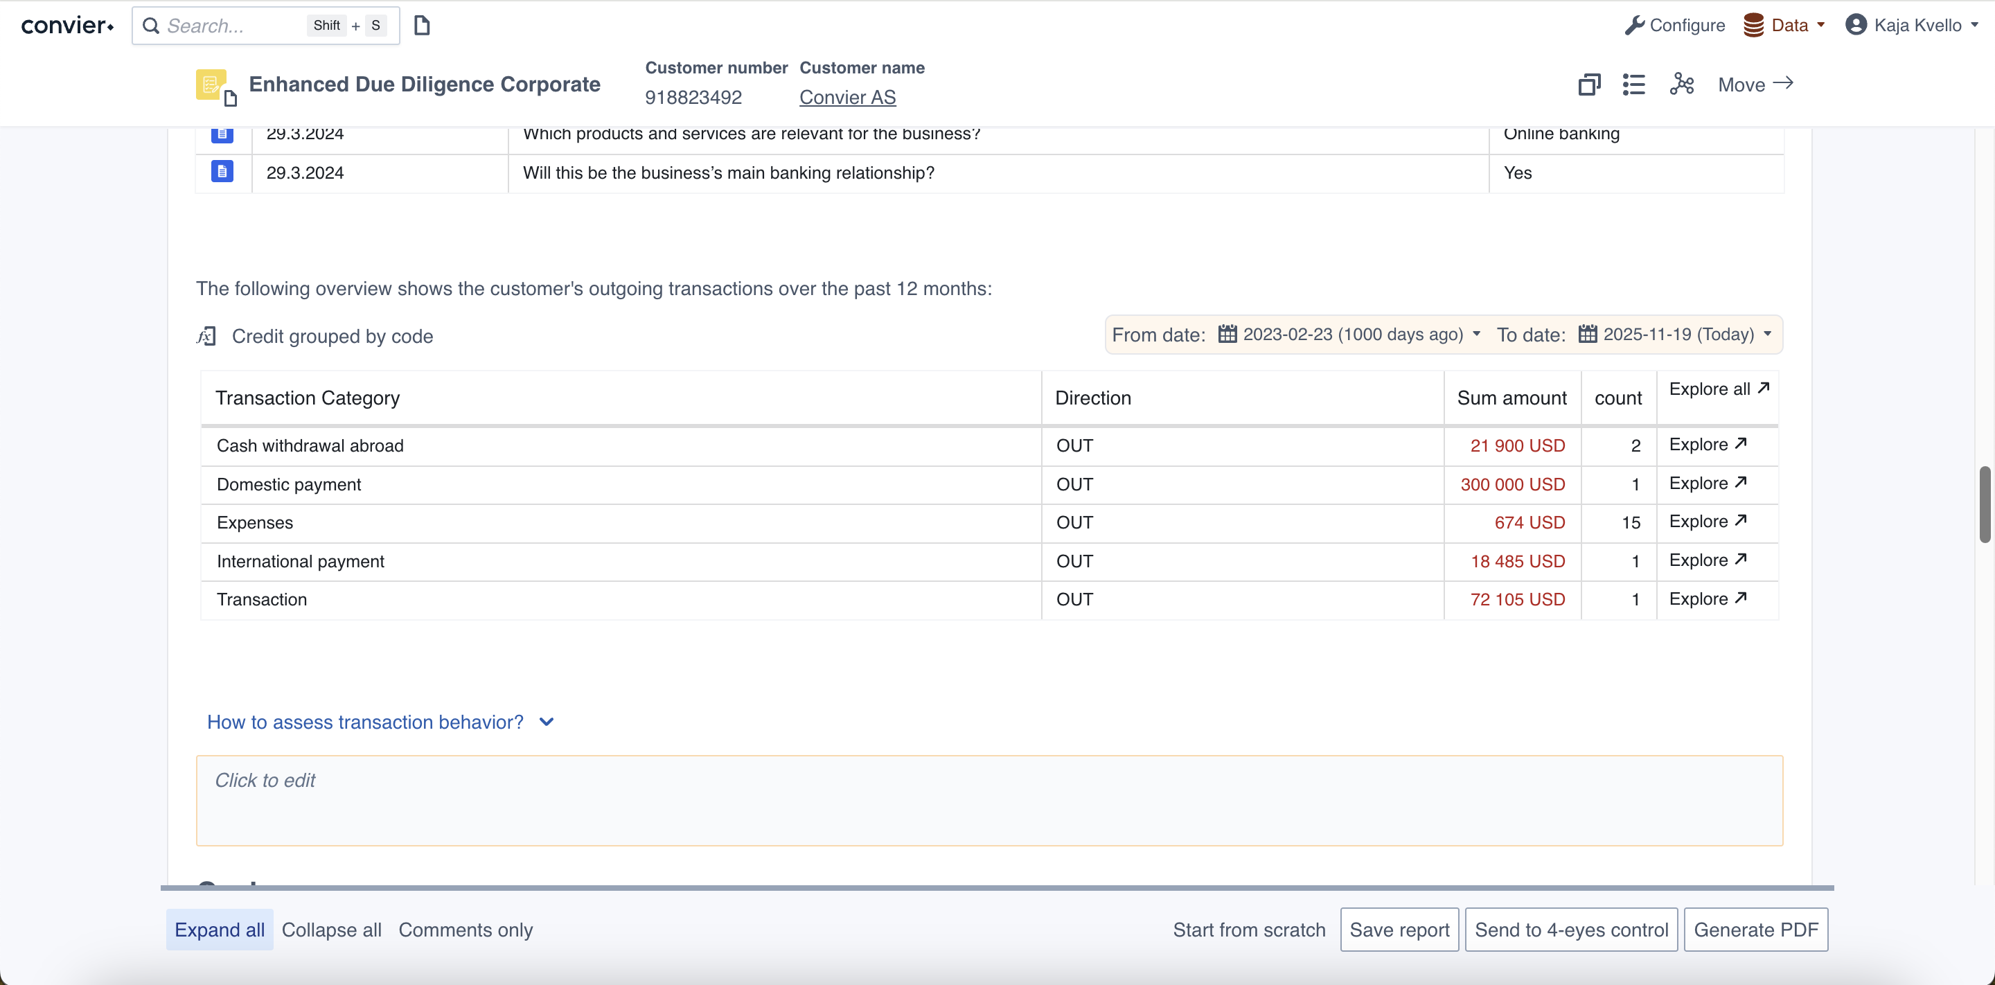Open the bulleted list view icon
The width and height of the screenshot is (1995, 985).
[1633, 85]
